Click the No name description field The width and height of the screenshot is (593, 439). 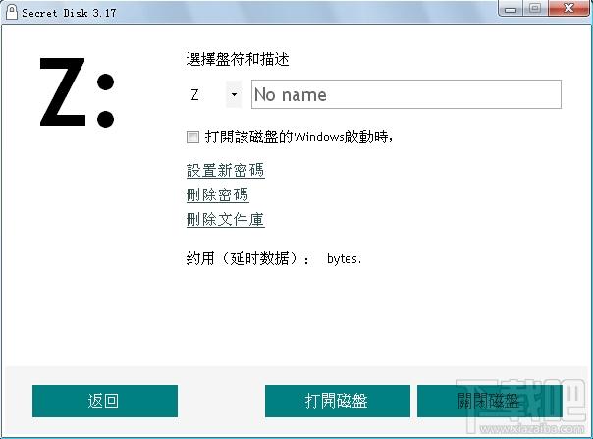point(406,94)
